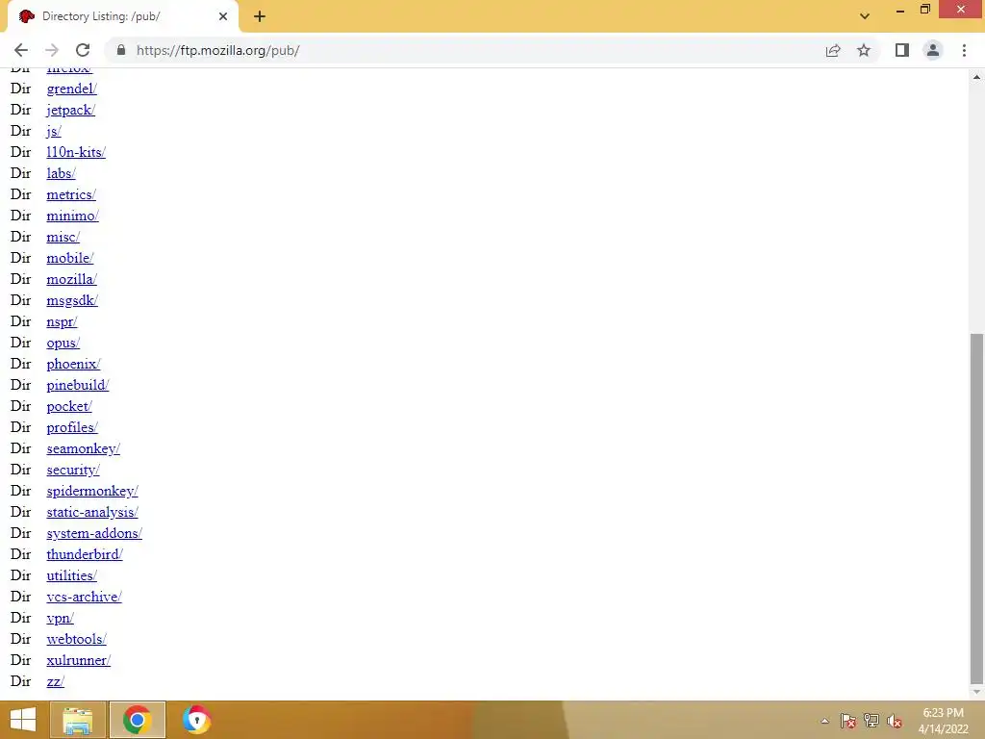985x739 pixels.
Task: Browse into the mozilla/ folder
Action: coord(71,279)
